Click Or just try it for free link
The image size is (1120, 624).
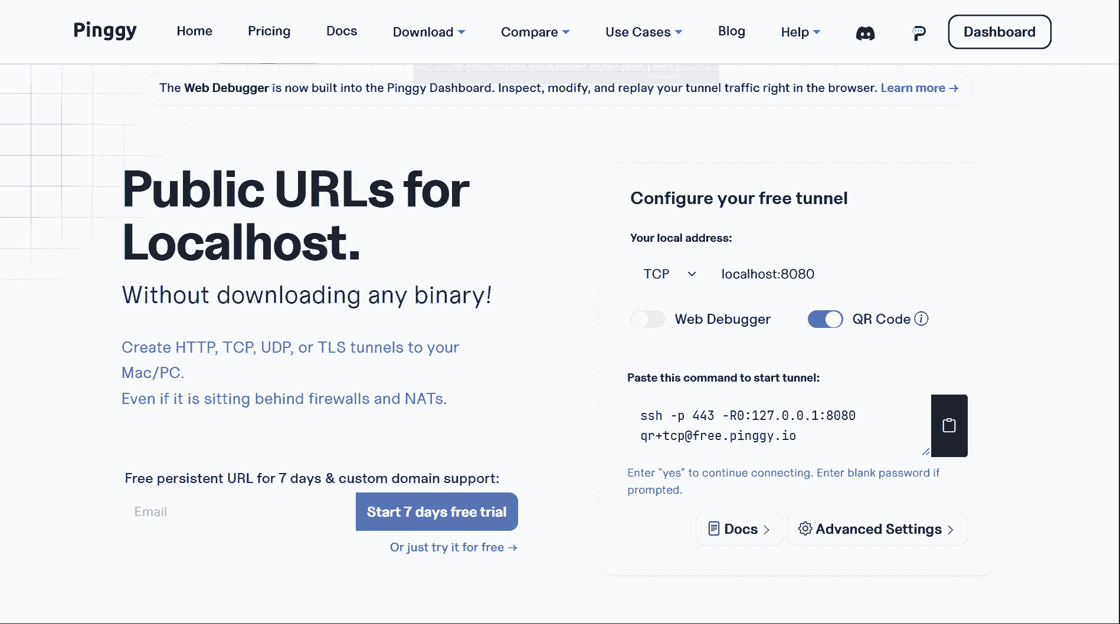(x=453, y=547)
